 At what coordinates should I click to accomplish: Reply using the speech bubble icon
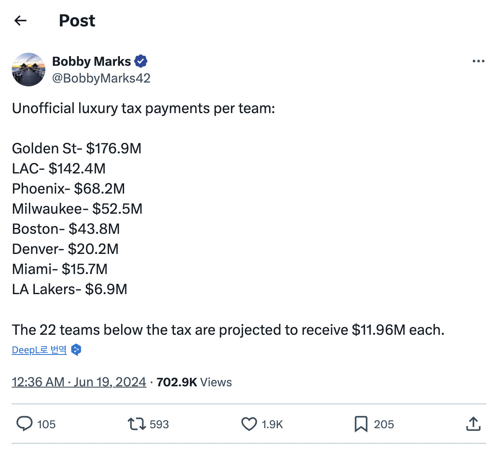pyautogui.click(x=24, y=424)
